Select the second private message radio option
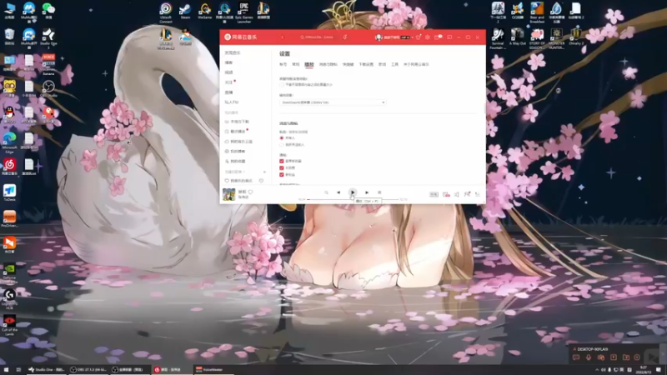667x375 pixels. point(282,145)
